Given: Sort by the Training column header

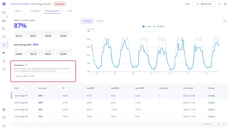Looking at the screenshot, I should (211, 88).
